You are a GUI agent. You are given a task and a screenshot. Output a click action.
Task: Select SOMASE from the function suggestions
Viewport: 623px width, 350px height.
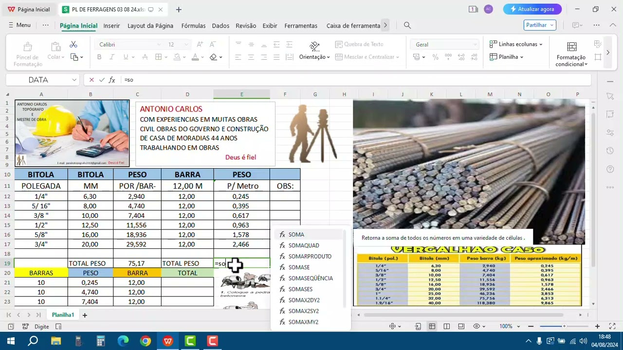coord(309,267)
